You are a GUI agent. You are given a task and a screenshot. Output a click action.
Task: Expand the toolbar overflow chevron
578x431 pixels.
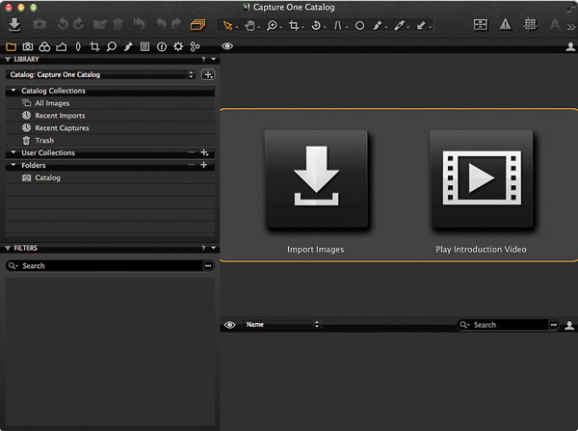(x=571, y=27)
